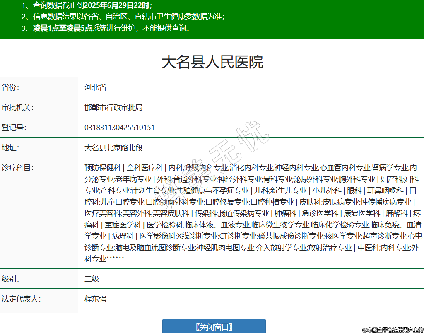
Task: Click the 登记号 field label
Action: (x=14, y=127)
